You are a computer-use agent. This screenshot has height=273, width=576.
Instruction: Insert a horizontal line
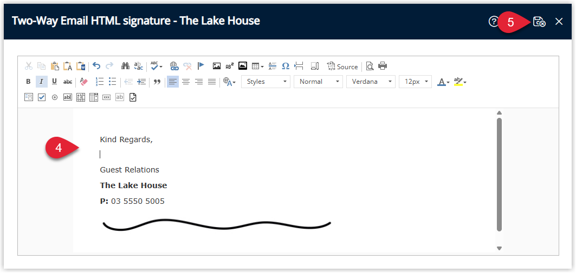pyautogui.click(x=272, y=66)
